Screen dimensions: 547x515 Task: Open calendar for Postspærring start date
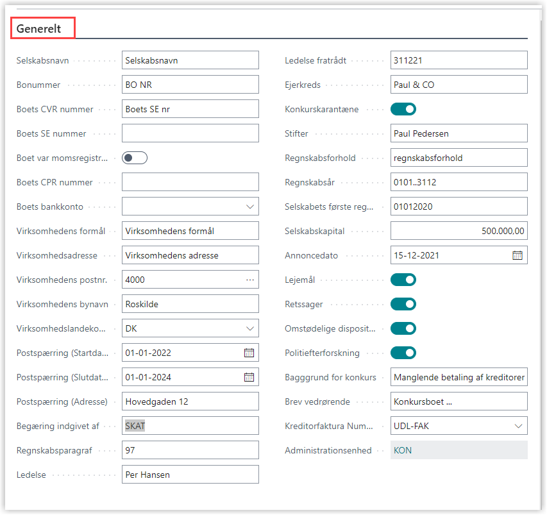pos(249,353)
